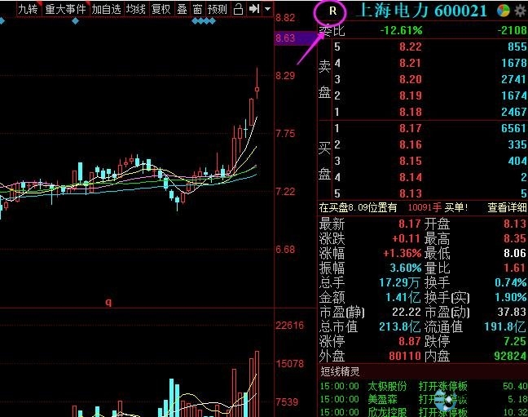The height and width of the screenshot is (417, 528).
Task: Click the tallest latest volume bar
Action: (x=257, y=384)
